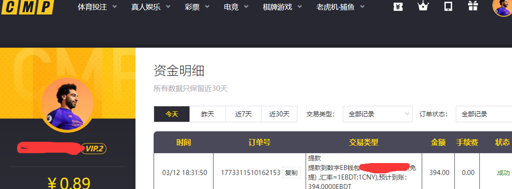512x189 pixels.
Task: Open the 交易类型 dropdown
Action: [378, 114]
